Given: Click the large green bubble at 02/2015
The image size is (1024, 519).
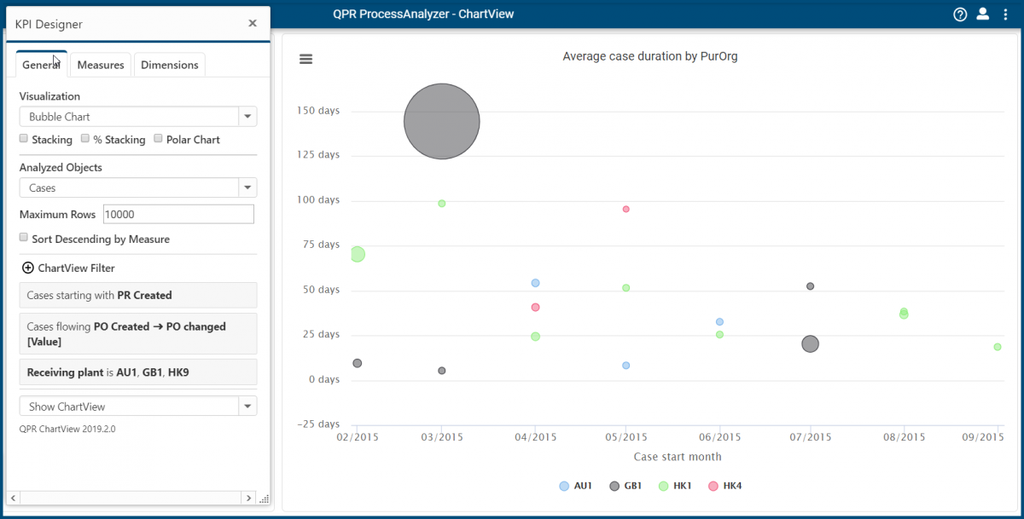Looking at the screenshot, I should tap(358, 254).
